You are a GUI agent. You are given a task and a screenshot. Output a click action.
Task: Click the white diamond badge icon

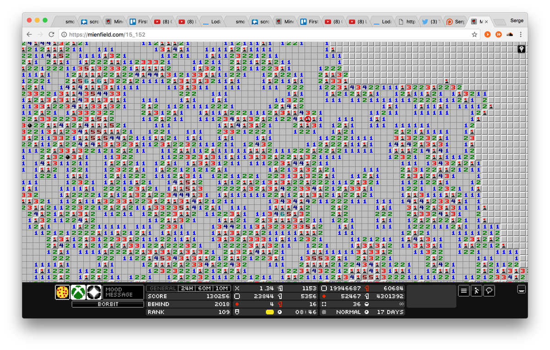point(94,292)
